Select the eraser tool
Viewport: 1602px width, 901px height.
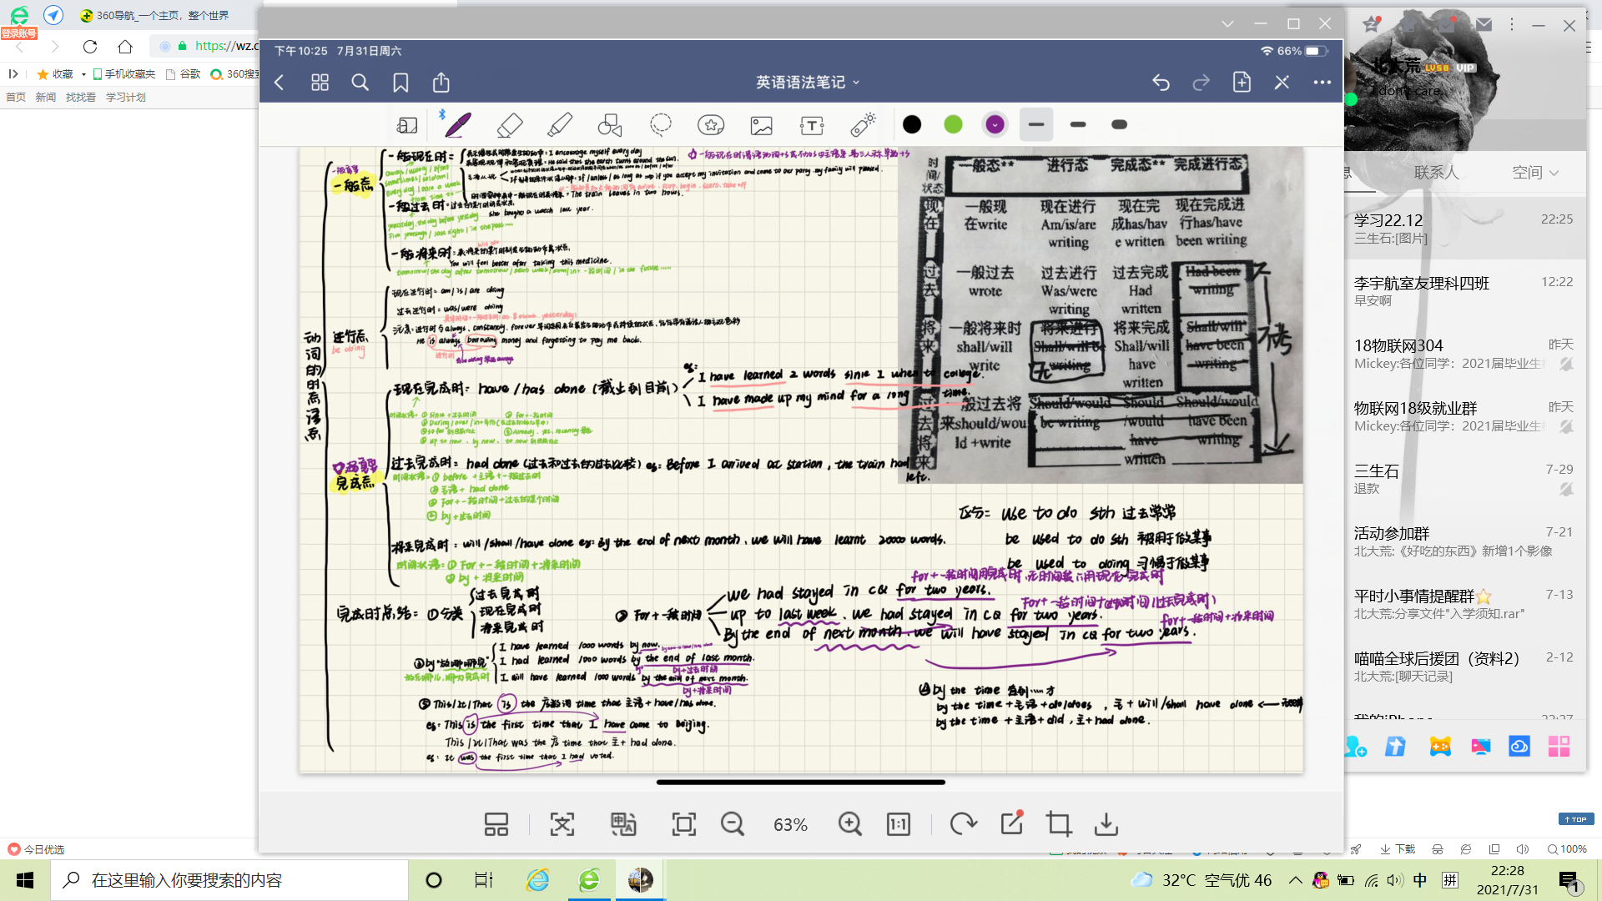pos(509,125)
